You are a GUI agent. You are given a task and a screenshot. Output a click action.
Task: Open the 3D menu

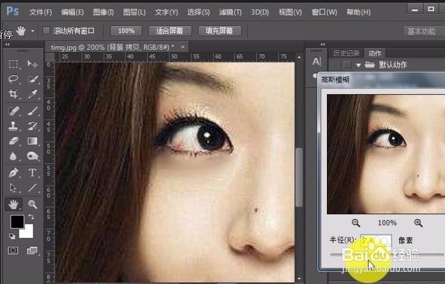pos(260,12)
